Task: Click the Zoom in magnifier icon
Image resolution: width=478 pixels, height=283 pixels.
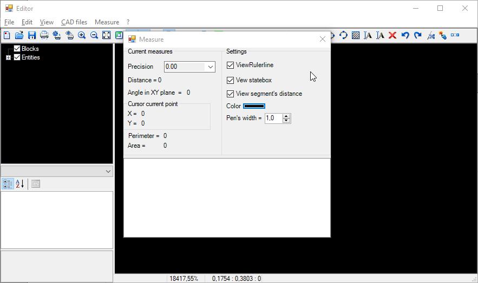Action: point(82,35)
